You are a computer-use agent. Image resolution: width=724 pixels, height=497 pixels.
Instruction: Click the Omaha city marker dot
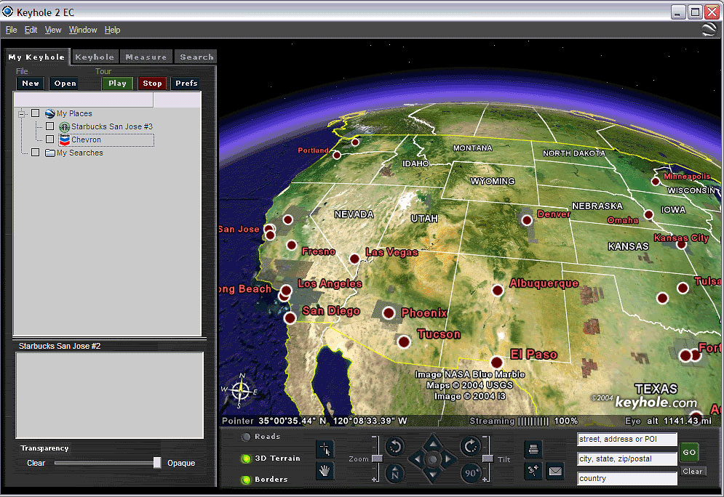649,214
